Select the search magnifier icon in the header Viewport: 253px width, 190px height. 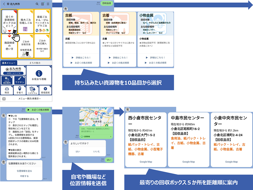[x=37, y=4]
